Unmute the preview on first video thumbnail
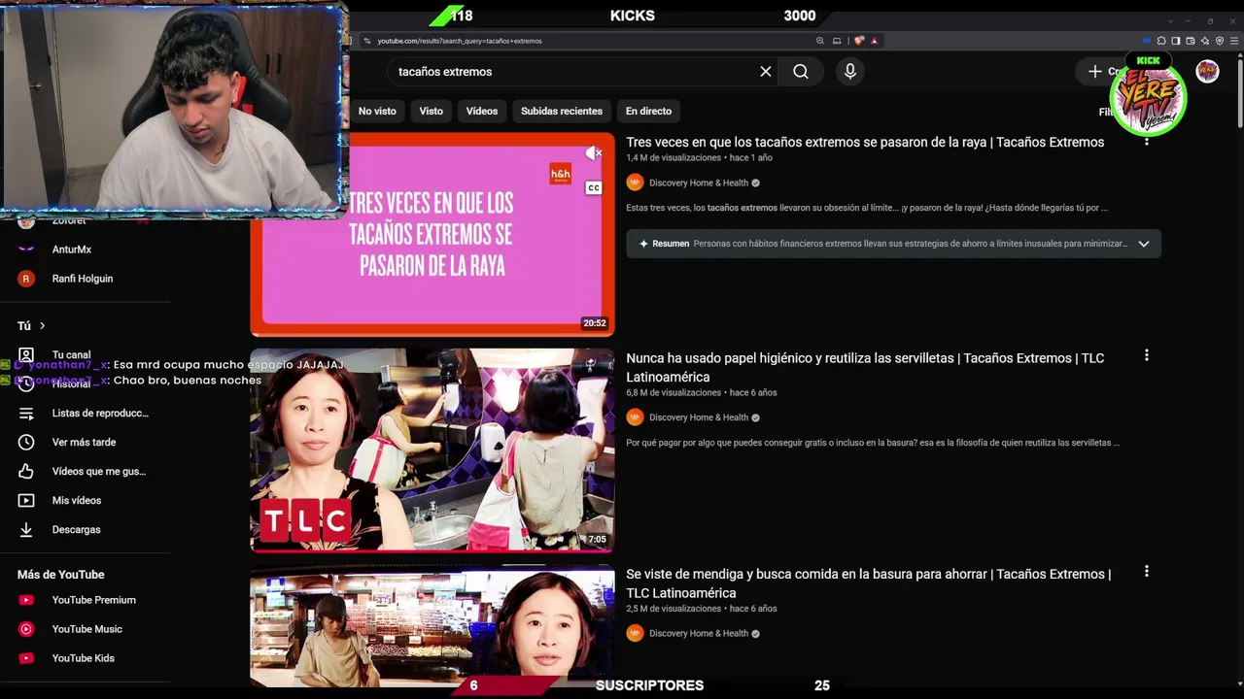 [x=594, y=153]
